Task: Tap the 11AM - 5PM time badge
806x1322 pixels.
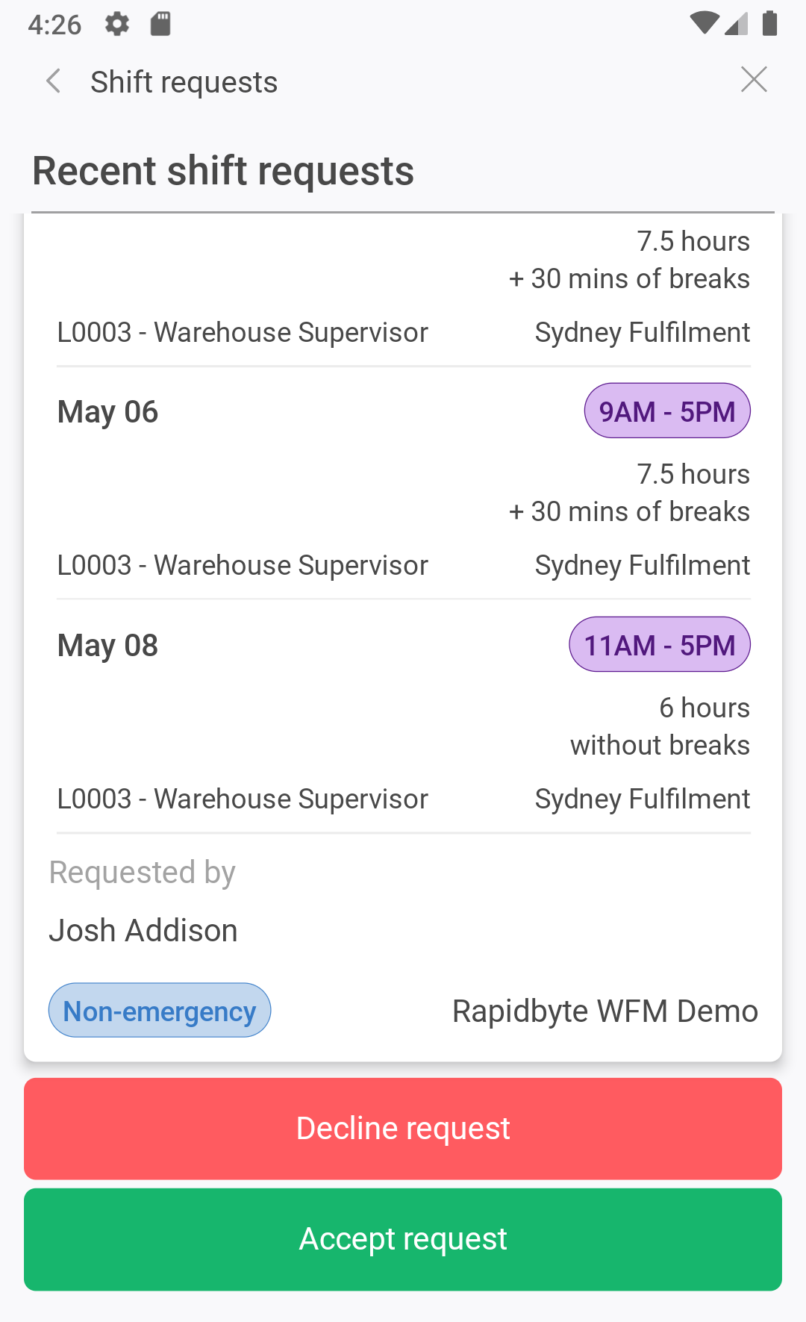Action: point(660,645)
